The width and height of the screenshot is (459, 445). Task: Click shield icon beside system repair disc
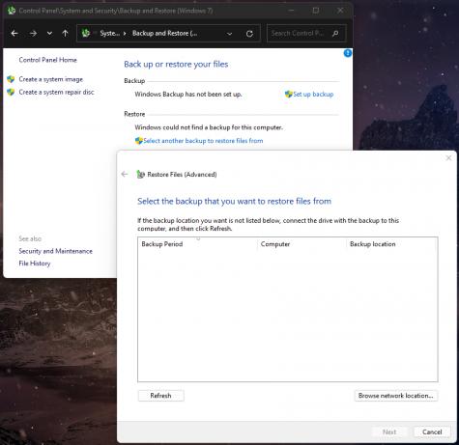(x=11, y=92)
